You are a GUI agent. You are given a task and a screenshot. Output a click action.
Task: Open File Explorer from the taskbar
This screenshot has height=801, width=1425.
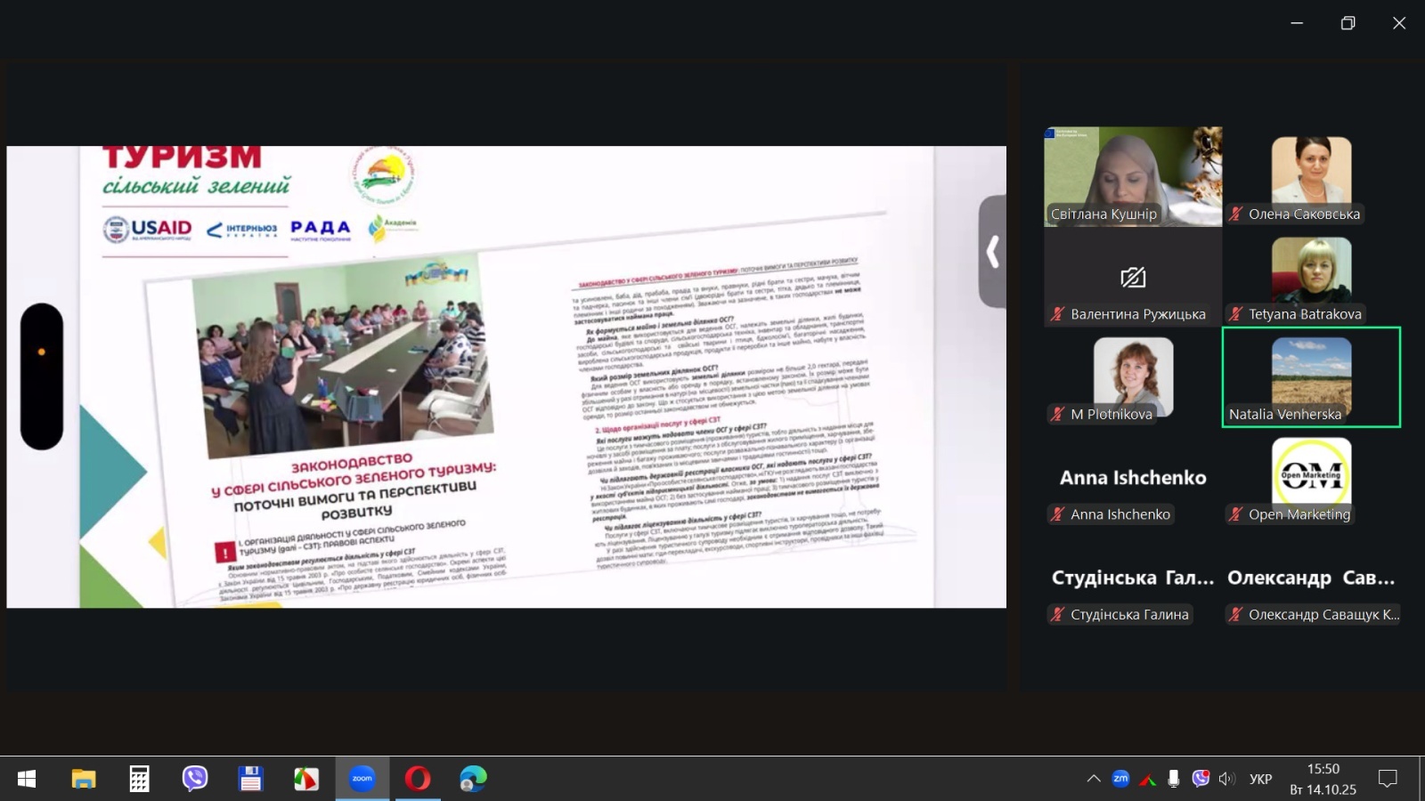coord(84,779)
